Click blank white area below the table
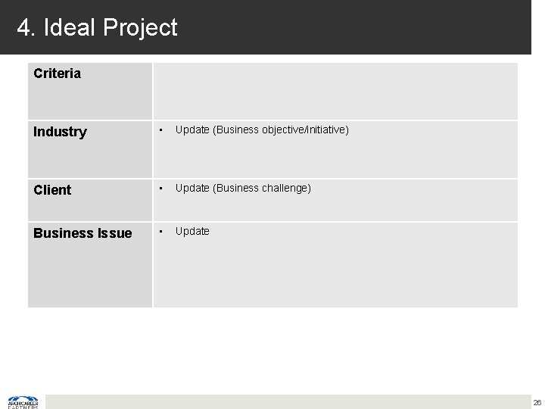The height and width of the screenshot is (409, 545). click(x=272, y=348)
